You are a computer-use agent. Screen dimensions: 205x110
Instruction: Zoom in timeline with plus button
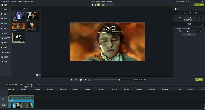[x=39, y=84]
